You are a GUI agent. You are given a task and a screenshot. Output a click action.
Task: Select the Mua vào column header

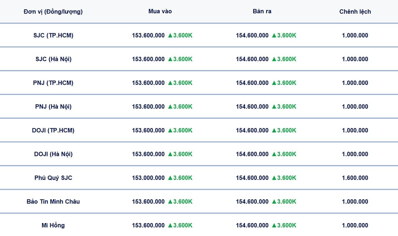pyautogui.click(x=160, y=11)
